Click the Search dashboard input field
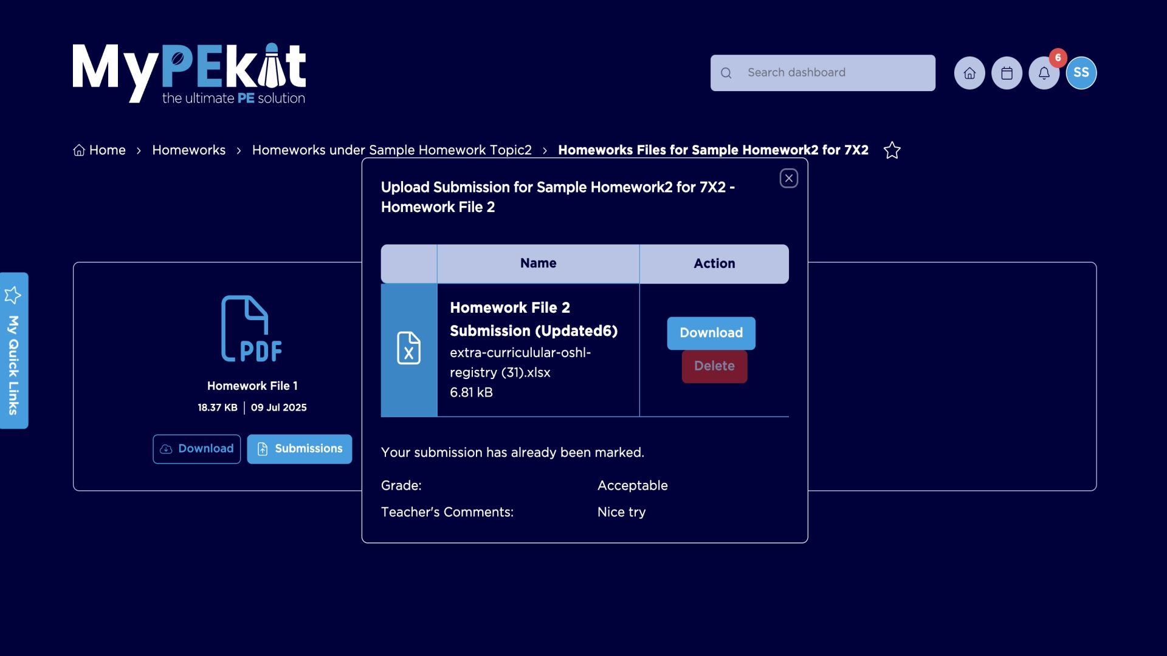Screen dimensions: 1167x656 [833, 73]
